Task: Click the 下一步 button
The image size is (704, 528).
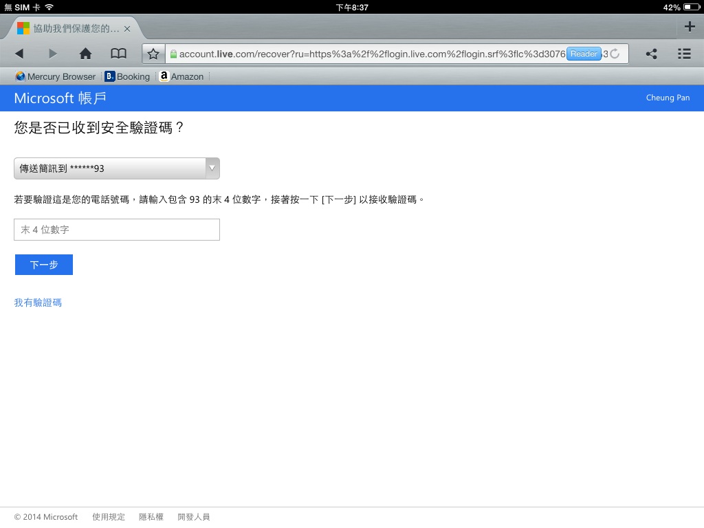Action: pos(44,265)
